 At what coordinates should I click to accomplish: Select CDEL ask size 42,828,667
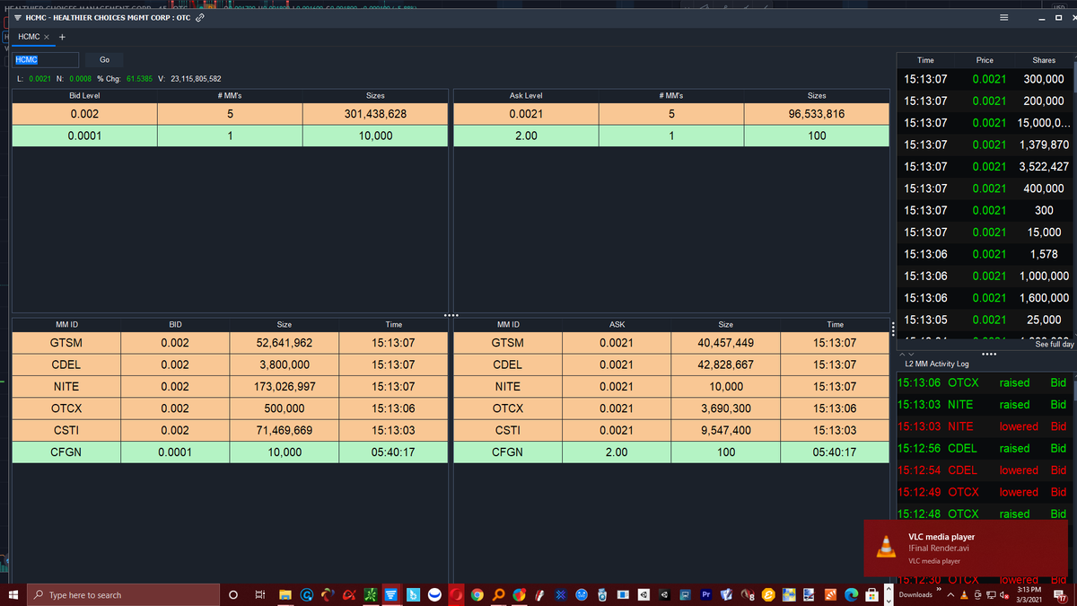[x=725, y=364]
